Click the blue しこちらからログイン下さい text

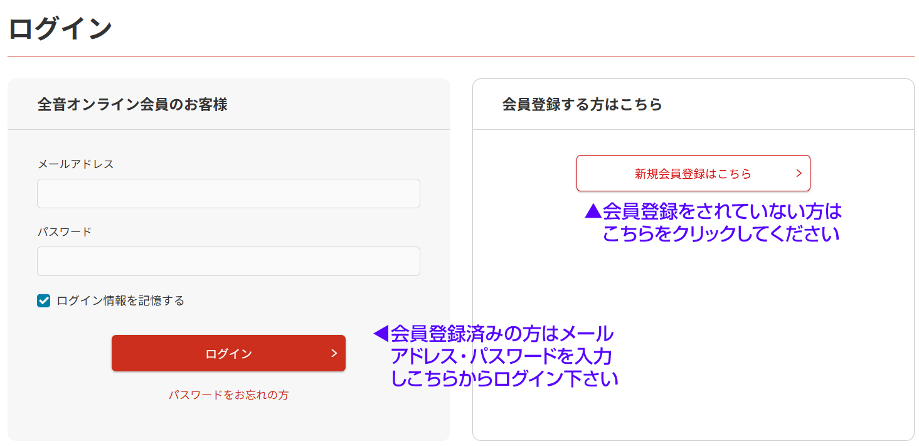[x=504, y=379]
